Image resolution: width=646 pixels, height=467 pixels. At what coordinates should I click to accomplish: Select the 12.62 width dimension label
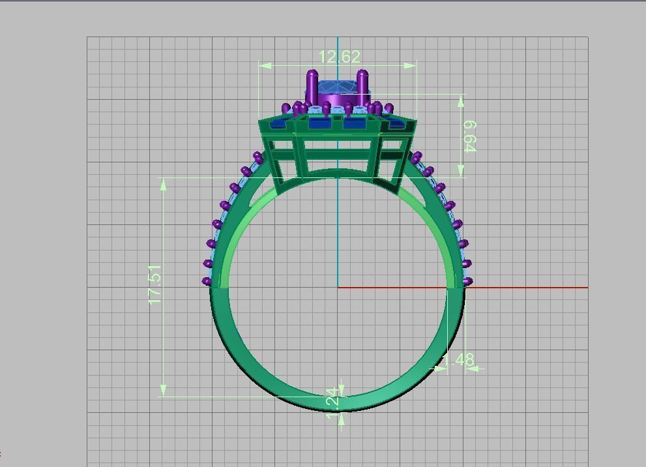point(340,57)
